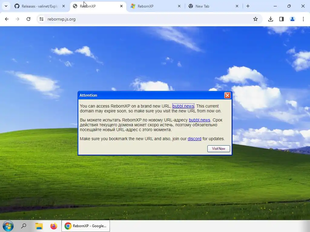
Task: Restore down the Chrome window
Action: click(289, 6)
